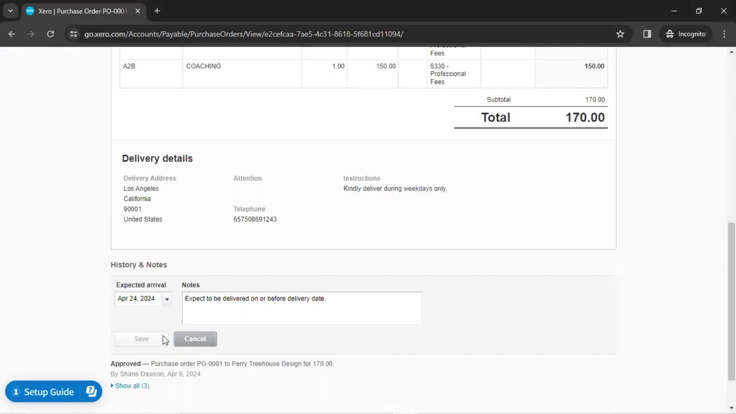Click the browser back arrow
736x414 pixels.
(12, 34)
